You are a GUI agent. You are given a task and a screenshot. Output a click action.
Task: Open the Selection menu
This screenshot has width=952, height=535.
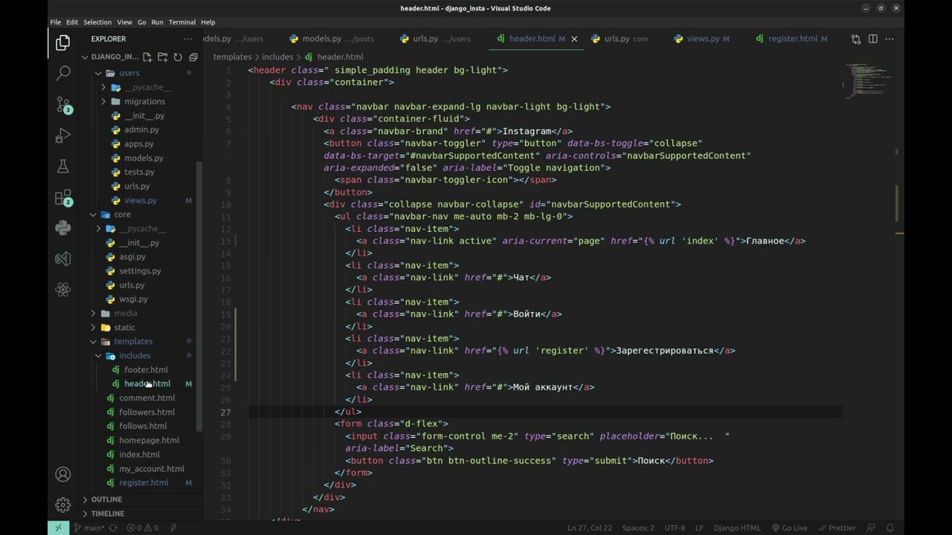point(97,22)
